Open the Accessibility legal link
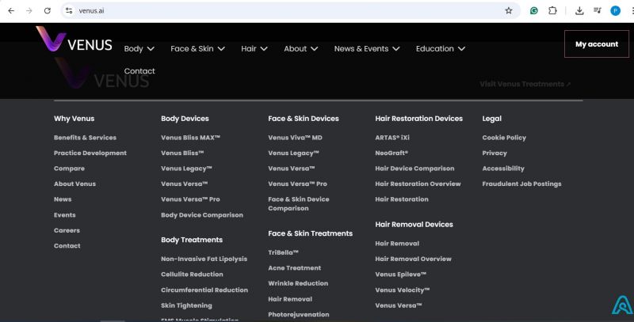Viewport: 634px width, 322px height. pyautogui.click(x=503, y=169)
